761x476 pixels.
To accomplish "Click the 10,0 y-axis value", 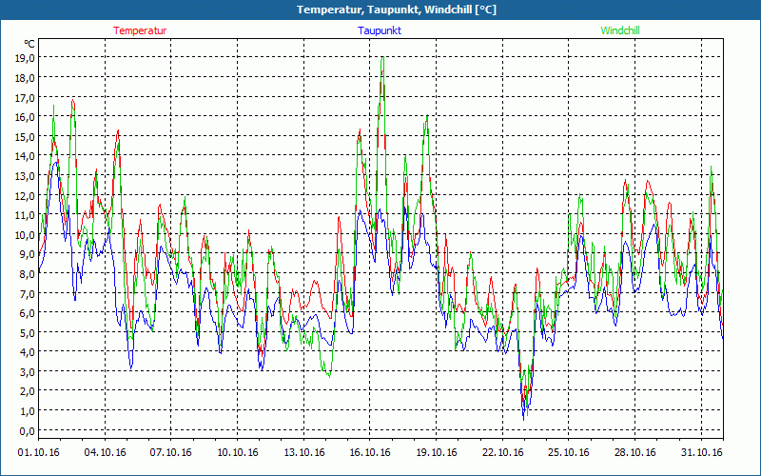I will pos(25,234).
